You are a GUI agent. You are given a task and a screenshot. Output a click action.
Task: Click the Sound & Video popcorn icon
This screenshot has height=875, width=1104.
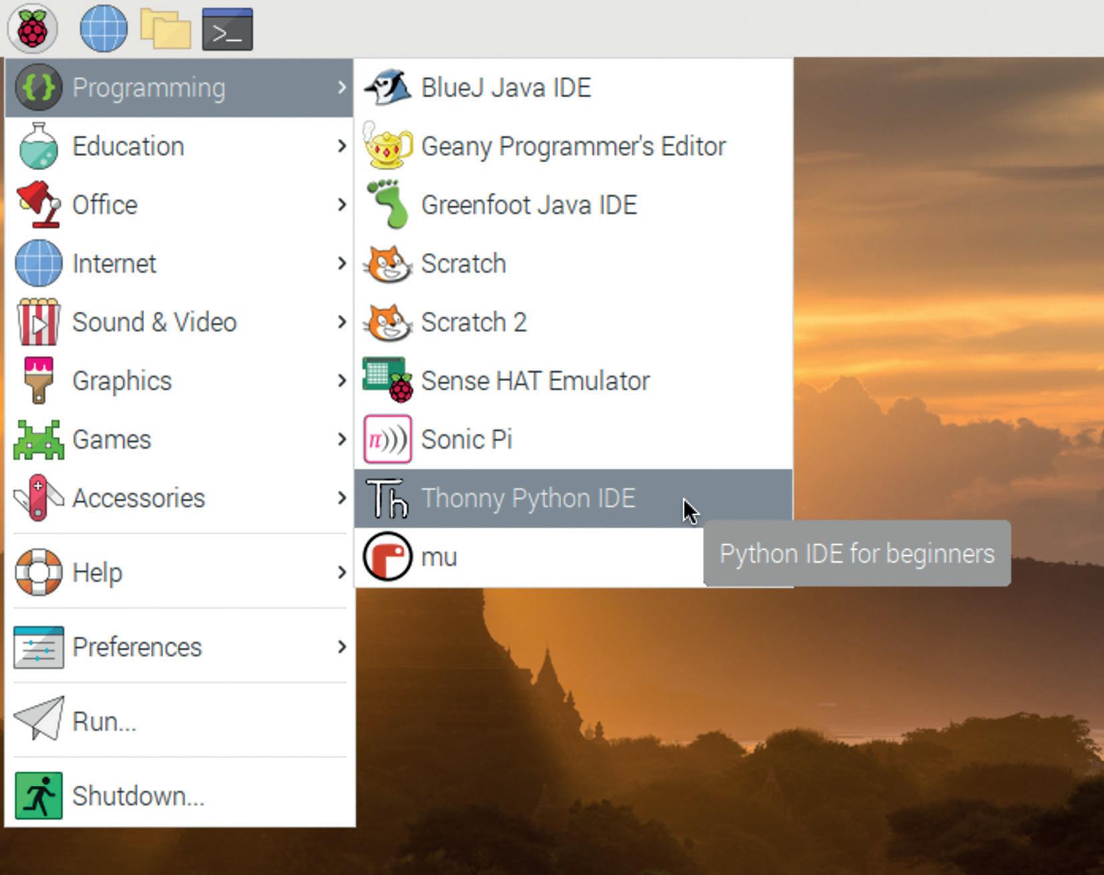39,322
